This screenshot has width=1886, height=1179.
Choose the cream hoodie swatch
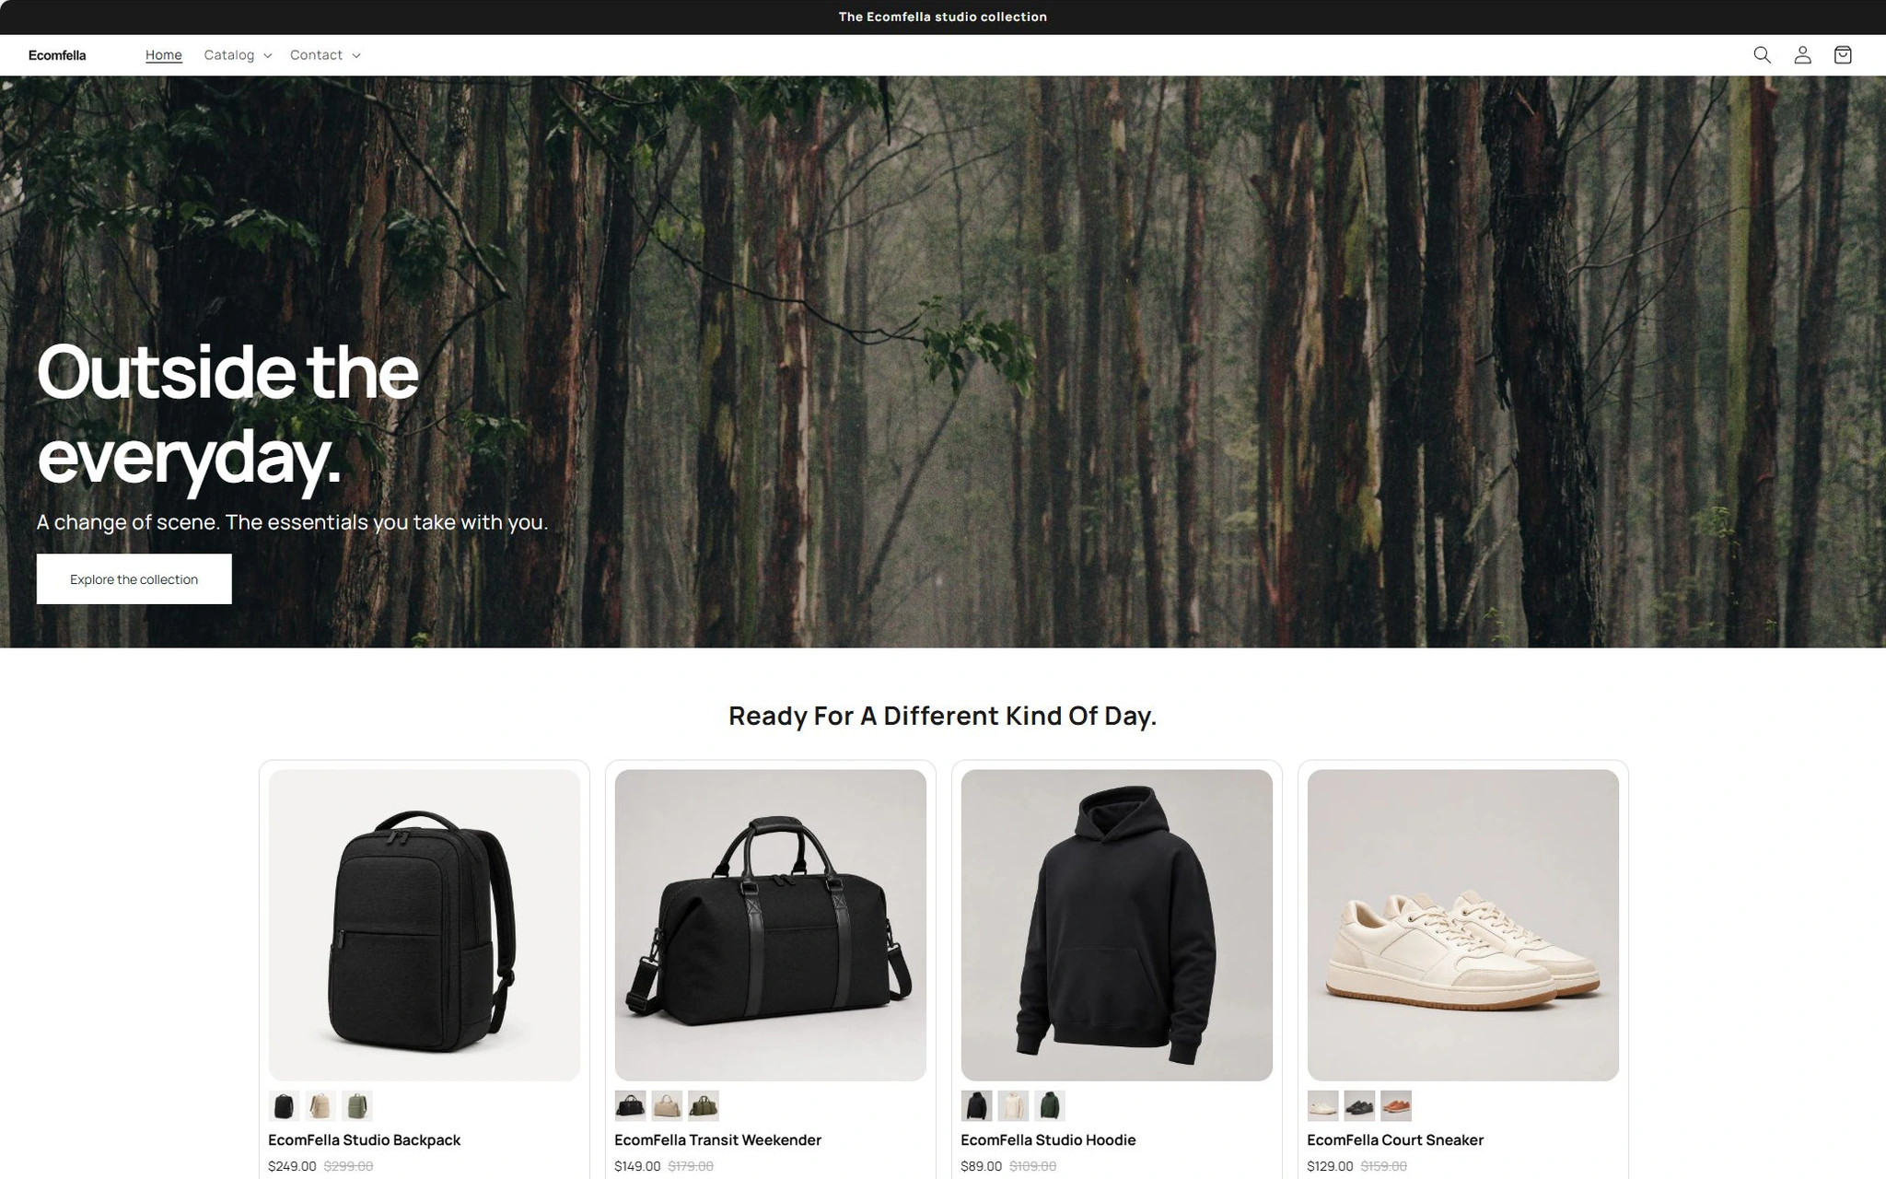pos(1013,1105)
